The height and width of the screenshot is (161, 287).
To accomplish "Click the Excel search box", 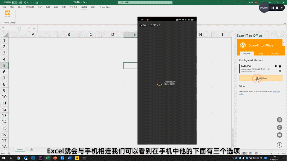I will (x=145, y=2).
